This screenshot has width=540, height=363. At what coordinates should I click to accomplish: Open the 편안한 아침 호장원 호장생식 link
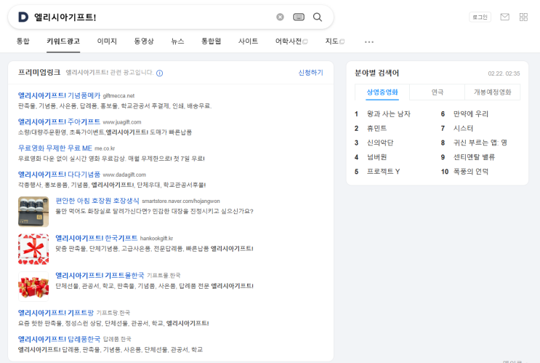click(x=97, y=201)
